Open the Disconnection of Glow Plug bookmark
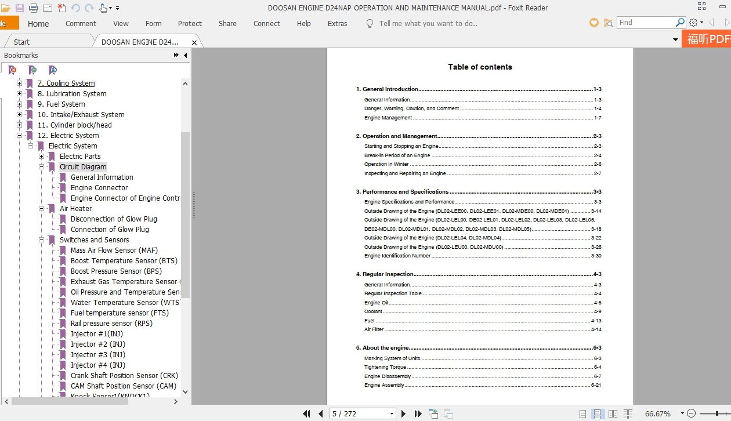Viewport: 731px width, 421px height. click(x=114, y=219)
